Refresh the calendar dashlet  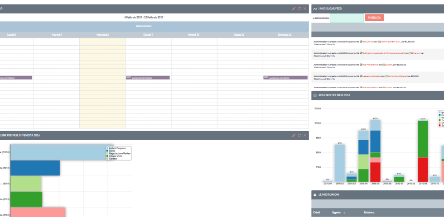click(x=299, y=9)
